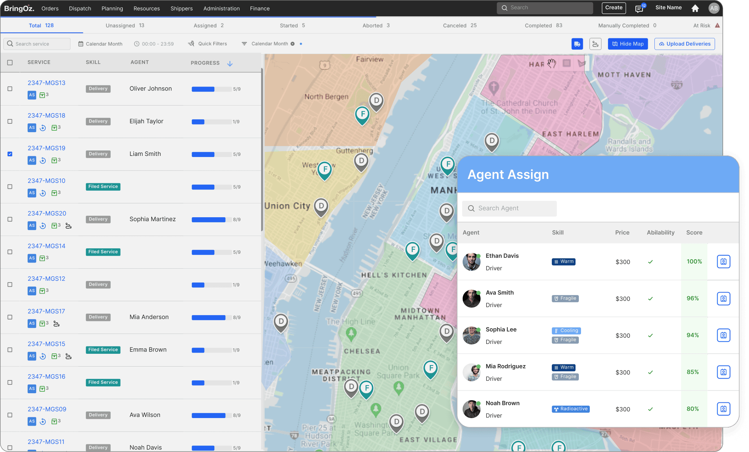Image resolution: width=749 pixels, height=452 pixels.
Task: Assign agent Noah Brown using assign icon
Action: click(723, 409)
